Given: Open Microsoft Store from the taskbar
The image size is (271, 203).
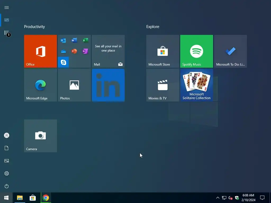Looking at the screenshot, I should (33, 198).
